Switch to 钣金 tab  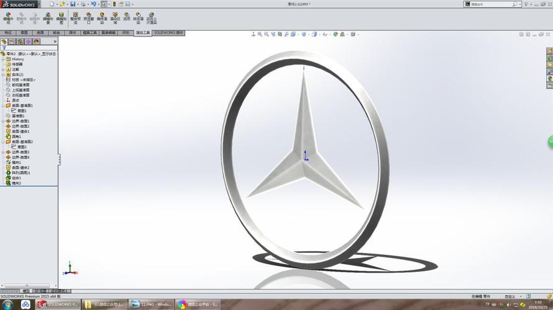point(57,33)
